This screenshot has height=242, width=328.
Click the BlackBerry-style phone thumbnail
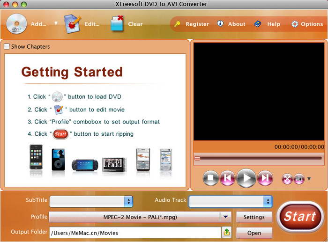point(143,159)
